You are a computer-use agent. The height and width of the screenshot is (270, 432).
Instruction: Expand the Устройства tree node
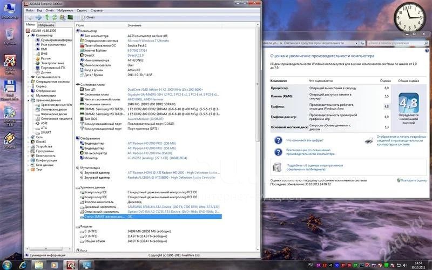pyautogui.click(x=28, y=146)
